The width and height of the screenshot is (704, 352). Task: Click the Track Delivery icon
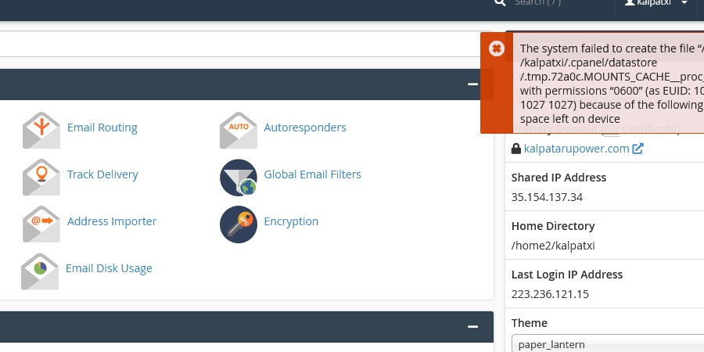click(x=41, y=176)
